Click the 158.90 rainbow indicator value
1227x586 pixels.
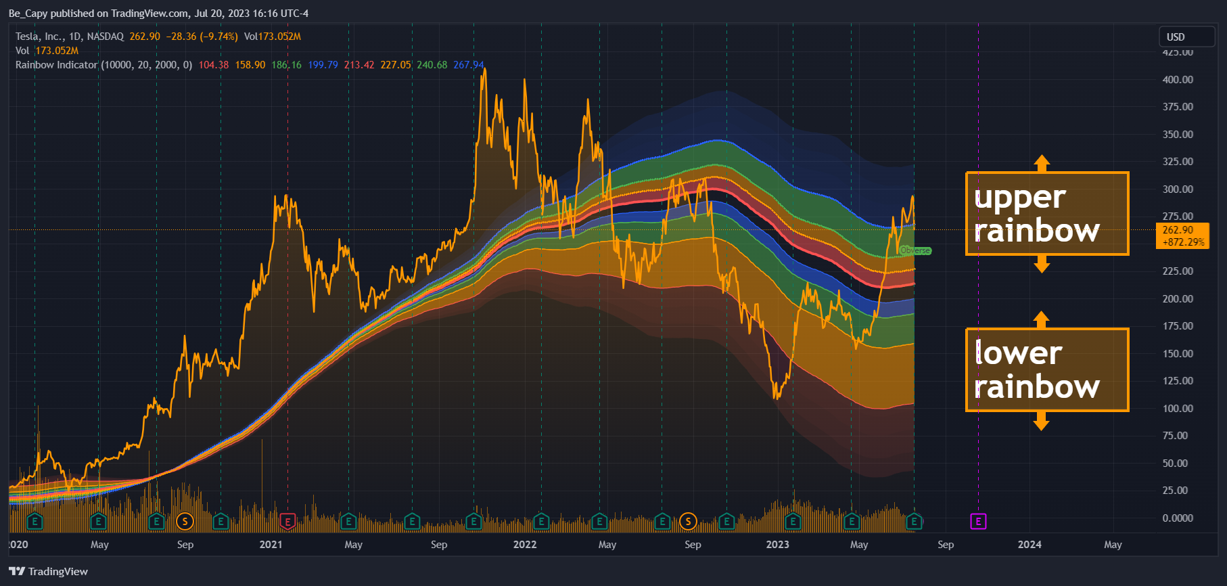click(x=250, y=65)
